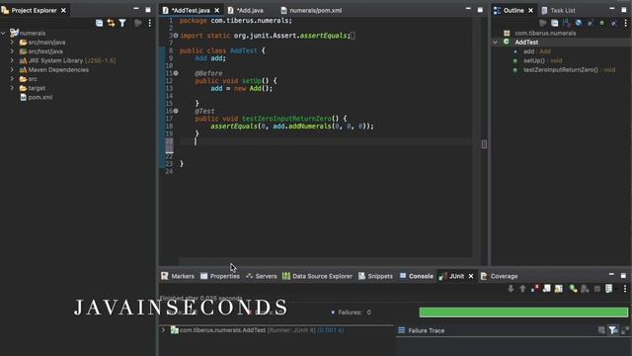Expand JRE System Library node
The width and height of the screenshot is (632, 356).
click(x=12, y=60)
